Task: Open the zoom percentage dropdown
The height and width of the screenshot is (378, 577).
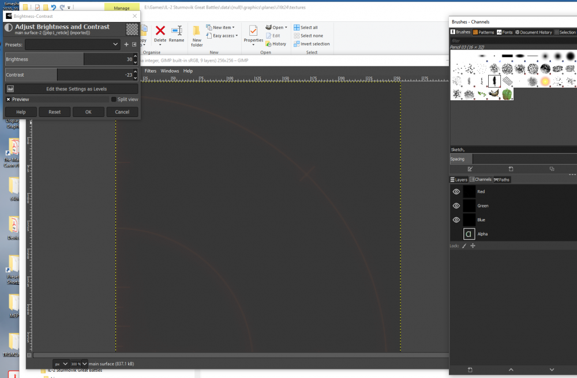Action: click(x=84, y=364)
